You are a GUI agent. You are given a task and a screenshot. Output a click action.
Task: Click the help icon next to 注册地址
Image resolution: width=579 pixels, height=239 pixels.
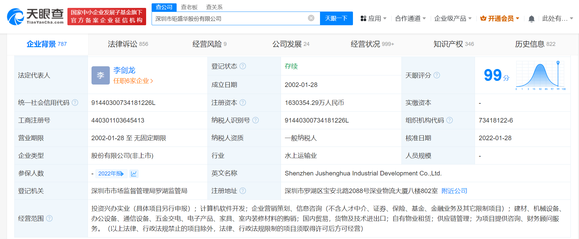243,191
